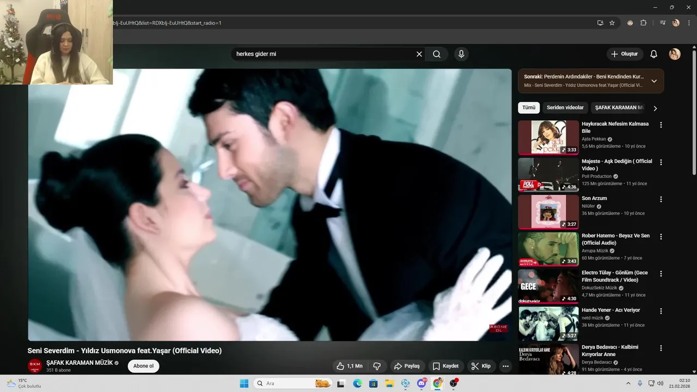This screenshot has height=392, width=697.
Task: Select Seriden videolar filter chip
Action: 565,108
